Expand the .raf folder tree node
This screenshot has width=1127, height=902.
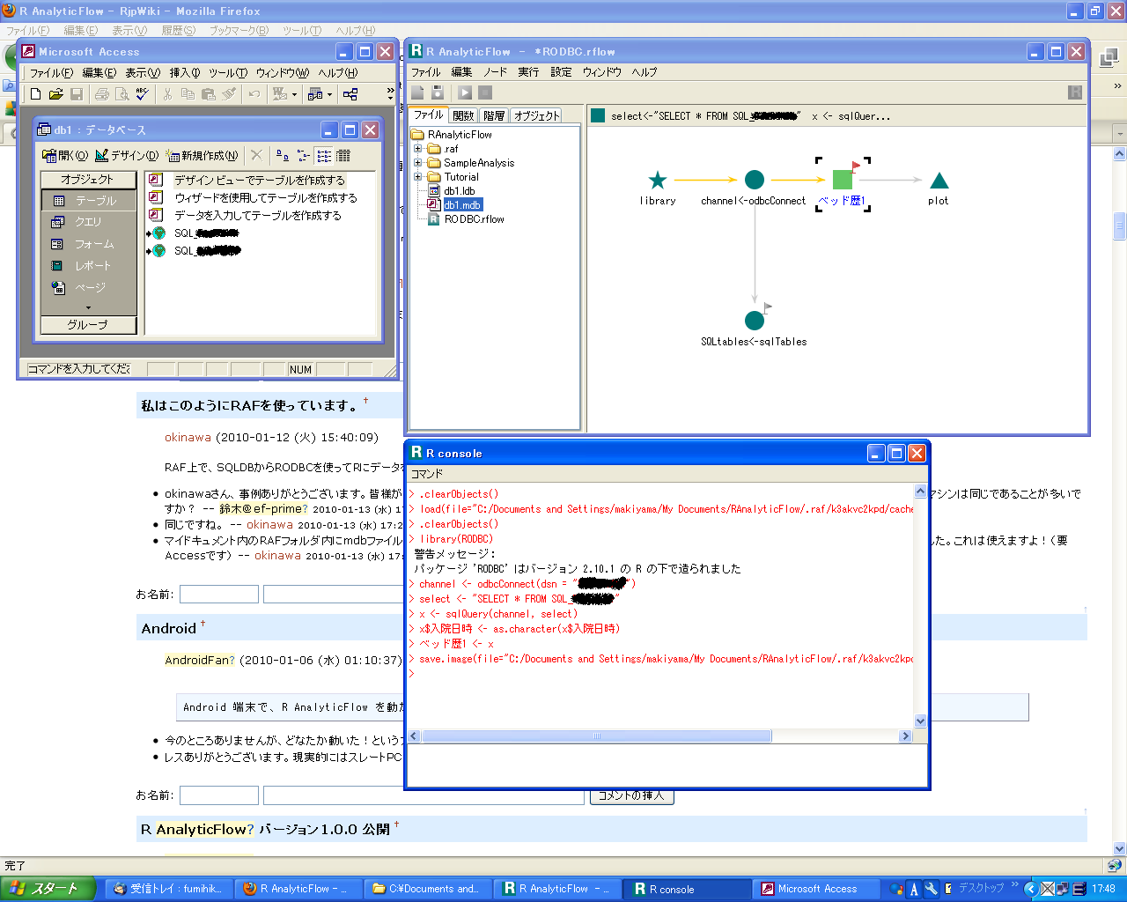coord(418,149)
